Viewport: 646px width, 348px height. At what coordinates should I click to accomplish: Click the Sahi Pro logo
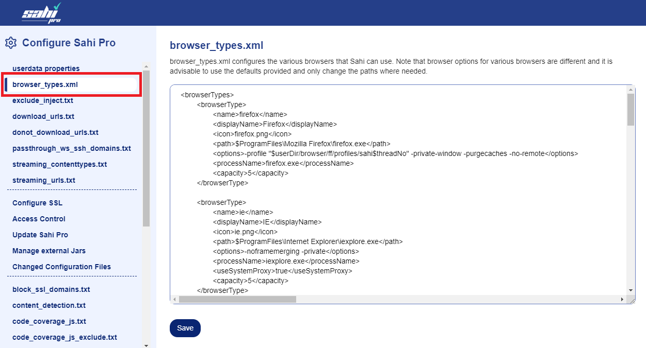click(x=42, y=13)
